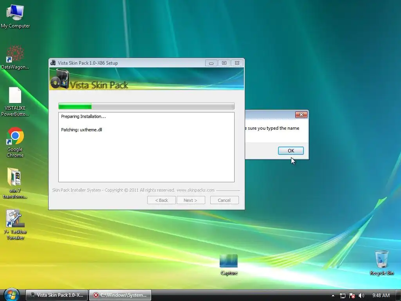Open the Action Center flag icon
401x301 pixels.
click(352, 296)
